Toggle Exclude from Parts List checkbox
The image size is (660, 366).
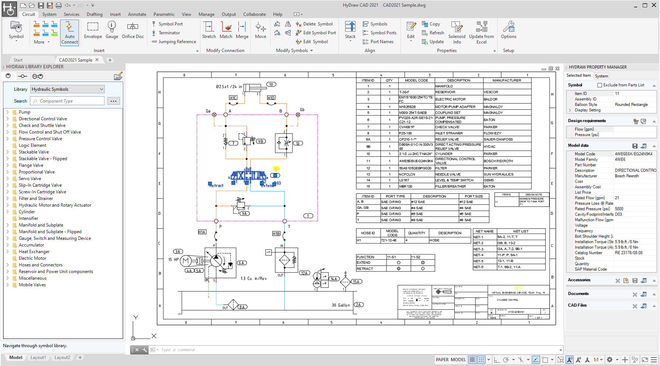coord(599,85)
